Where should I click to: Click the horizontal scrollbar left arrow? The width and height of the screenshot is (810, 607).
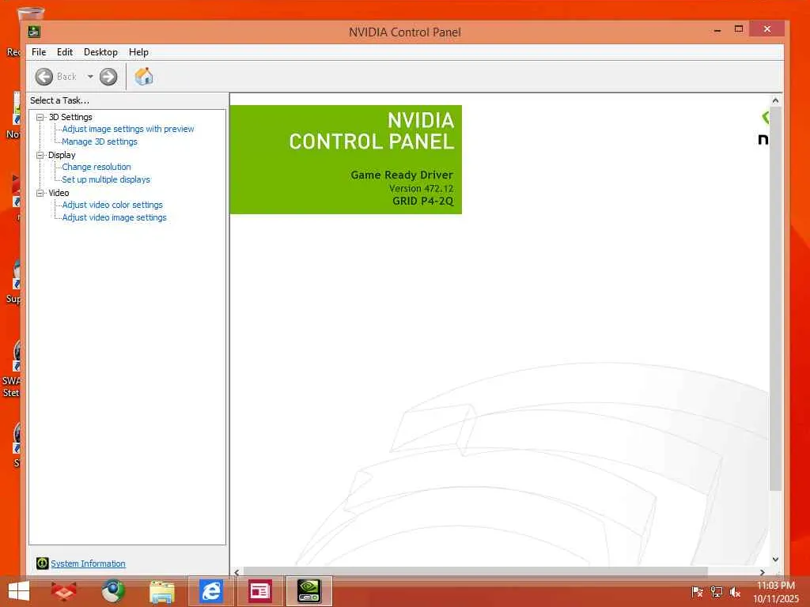click(237, 572)
